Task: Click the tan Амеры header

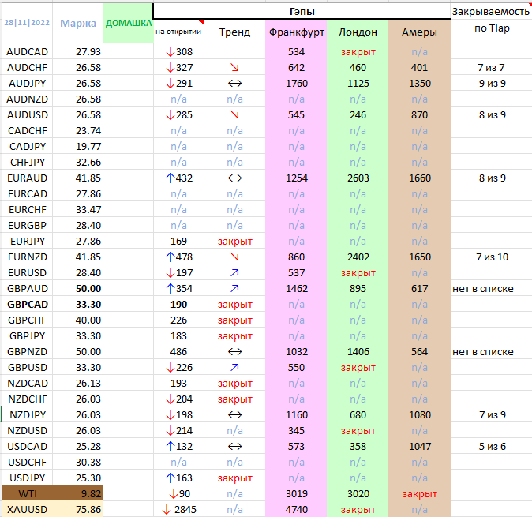Action: point(419,32)
